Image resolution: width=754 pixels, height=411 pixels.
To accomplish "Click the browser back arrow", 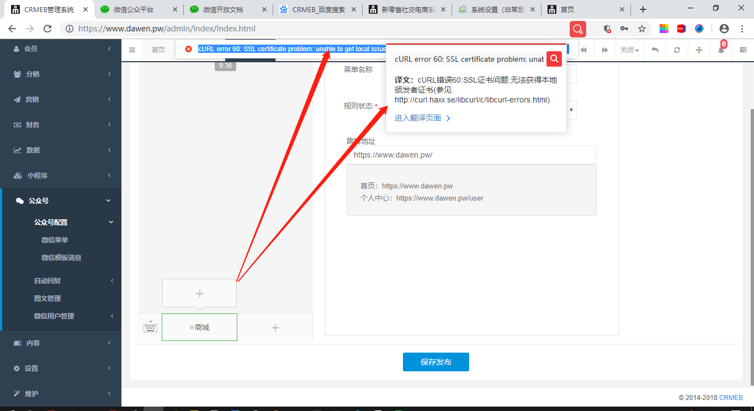I will [x=12, y=29].
